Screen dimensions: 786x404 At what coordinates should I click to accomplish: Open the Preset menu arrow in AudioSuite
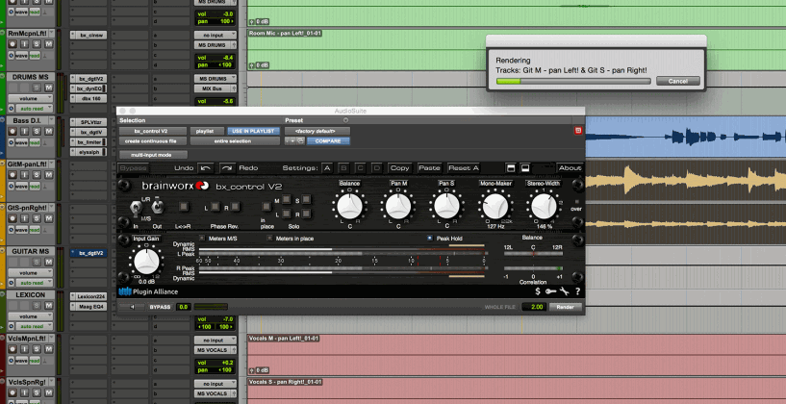coord(345,120)
